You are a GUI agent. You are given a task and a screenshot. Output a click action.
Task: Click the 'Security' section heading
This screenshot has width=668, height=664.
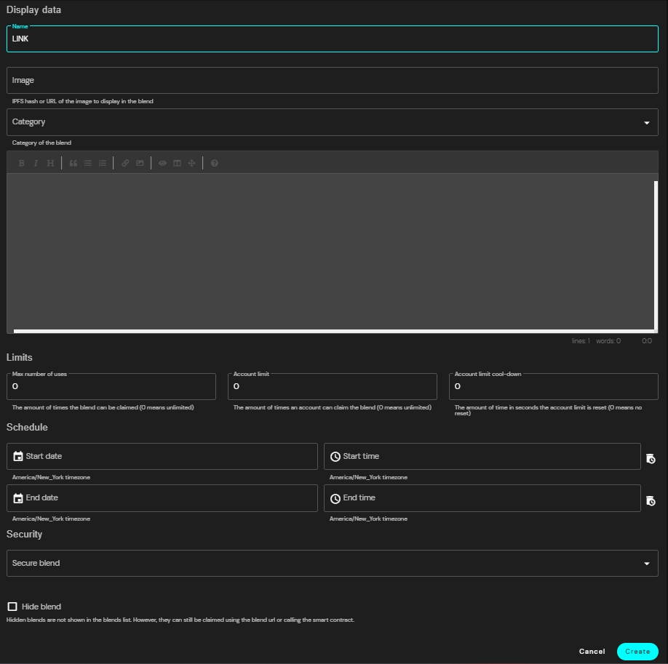24,534
